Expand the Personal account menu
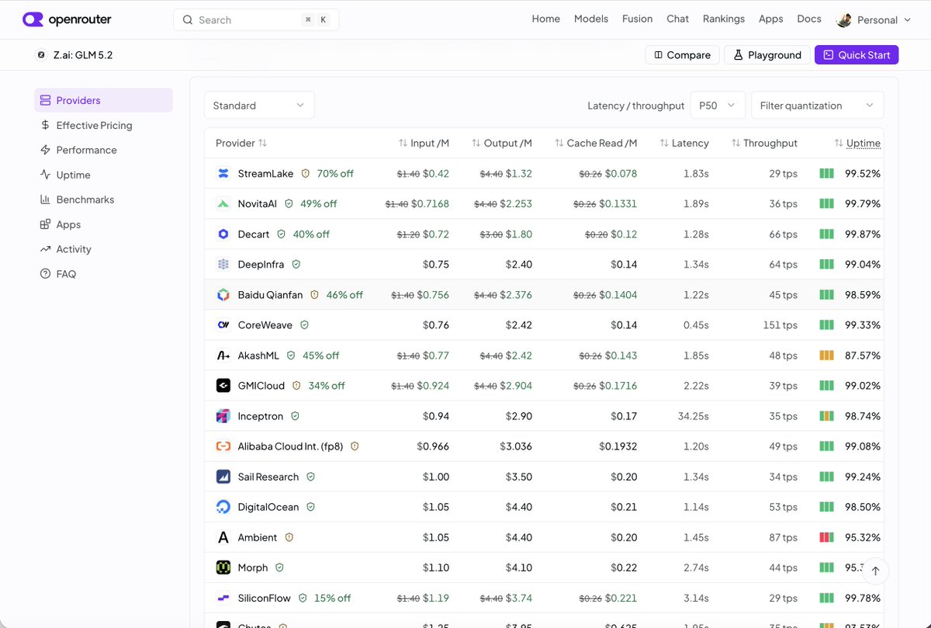 click(874, 20)
